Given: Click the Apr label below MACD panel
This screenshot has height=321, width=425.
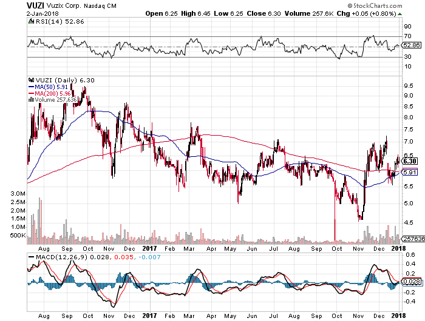Looking at the screenshot, I should point(211,316).
